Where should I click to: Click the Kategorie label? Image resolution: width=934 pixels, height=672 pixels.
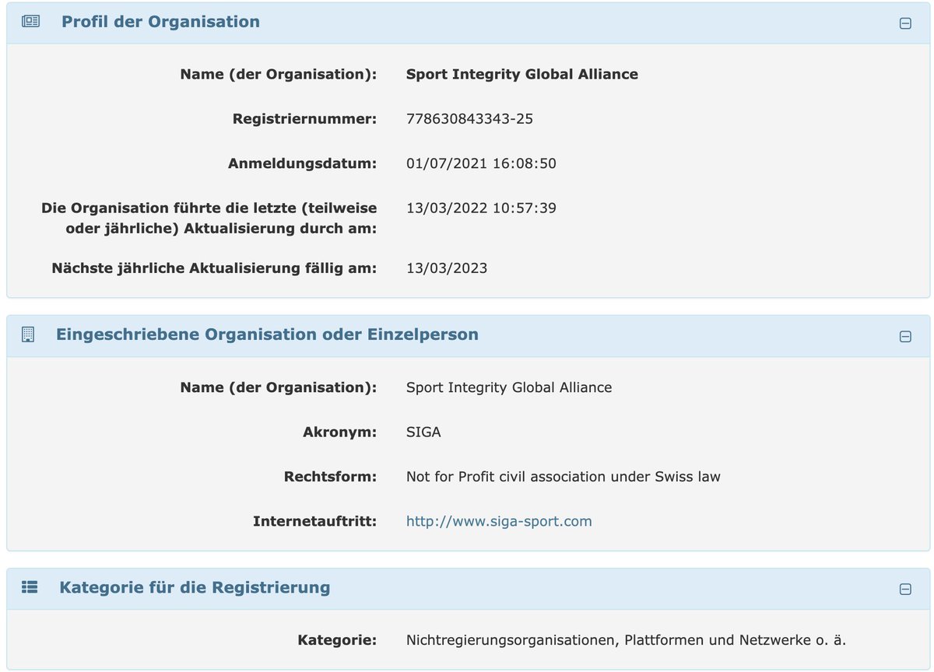(x=337, y=641)
